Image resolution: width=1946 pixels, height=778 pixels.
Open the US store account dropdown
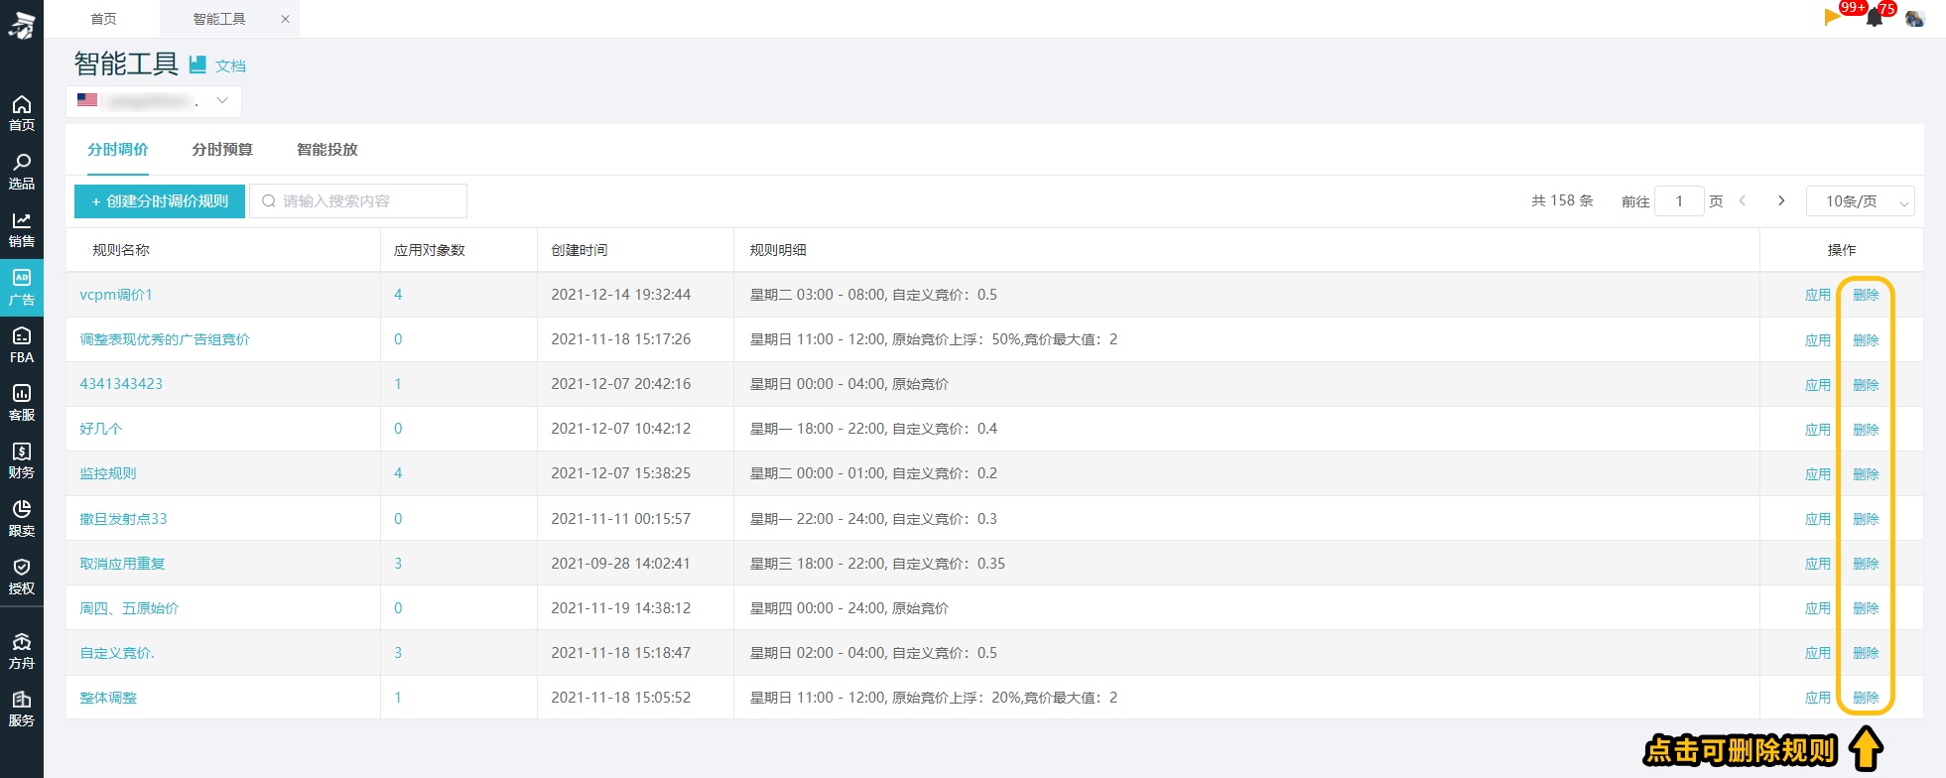(x=154, y=101)
